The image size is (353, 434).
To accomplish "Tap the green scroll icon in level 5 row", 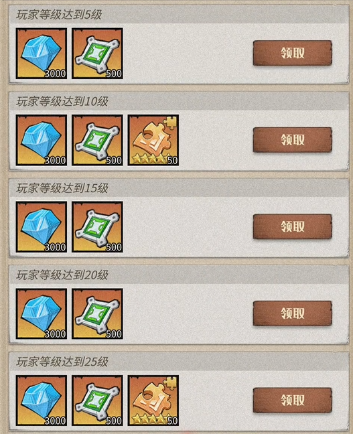I will pyautogui.click(x=97, y=54).
